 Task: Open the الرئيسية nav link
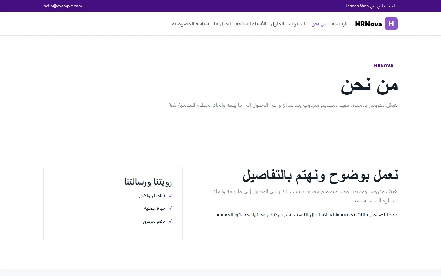click(x=340, y=24)
